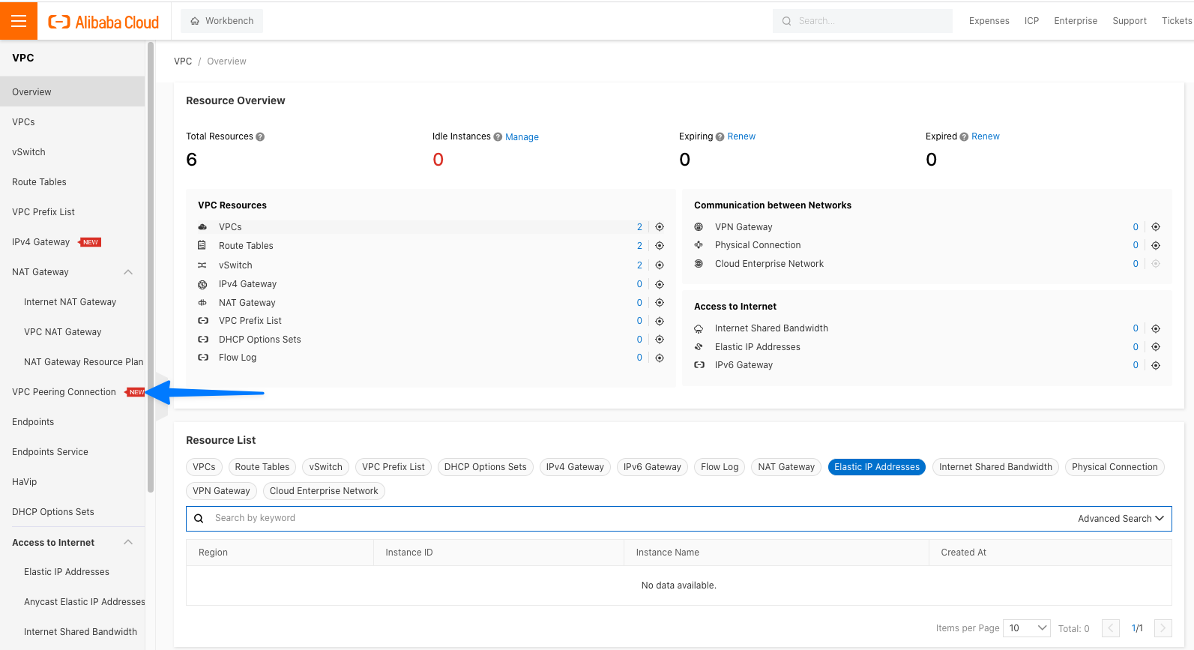Viewport: 1194px width, 650px height.
Task: Open the Workbench button
Action: click(x=222, y=21)
